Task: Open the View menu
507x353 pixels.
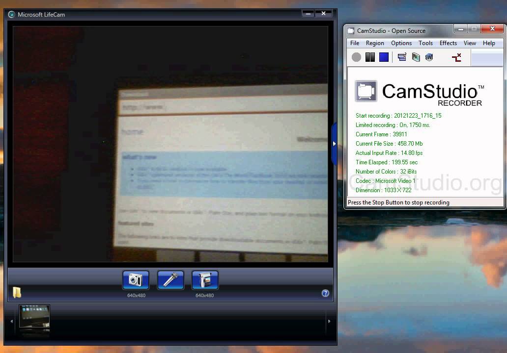Action: click(x=470, y=43)
